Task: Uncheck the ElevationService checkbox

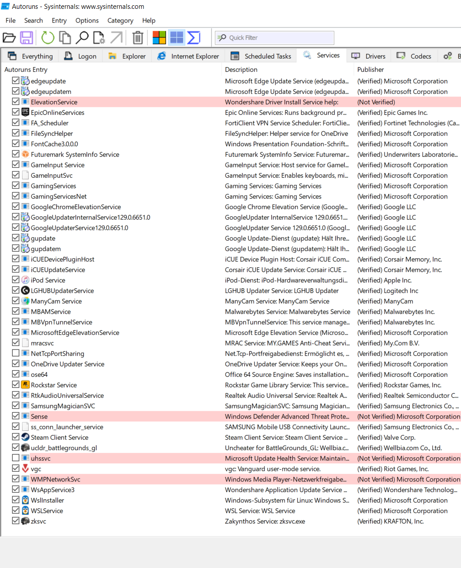Action: pos(16,102)
